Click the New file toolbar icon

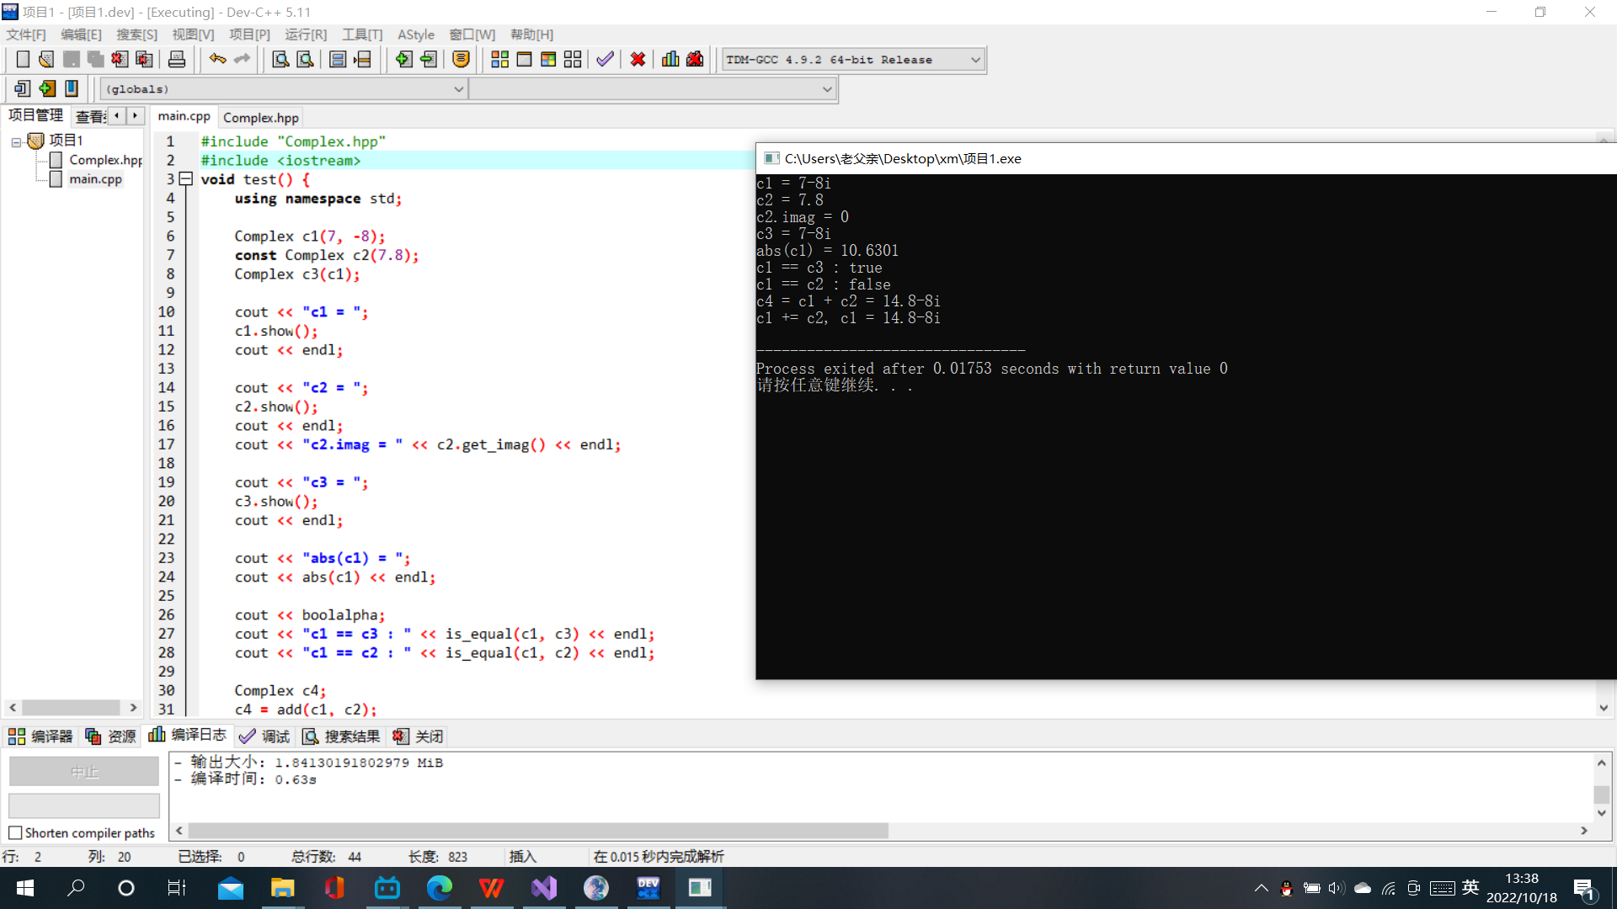coord(23,59)
